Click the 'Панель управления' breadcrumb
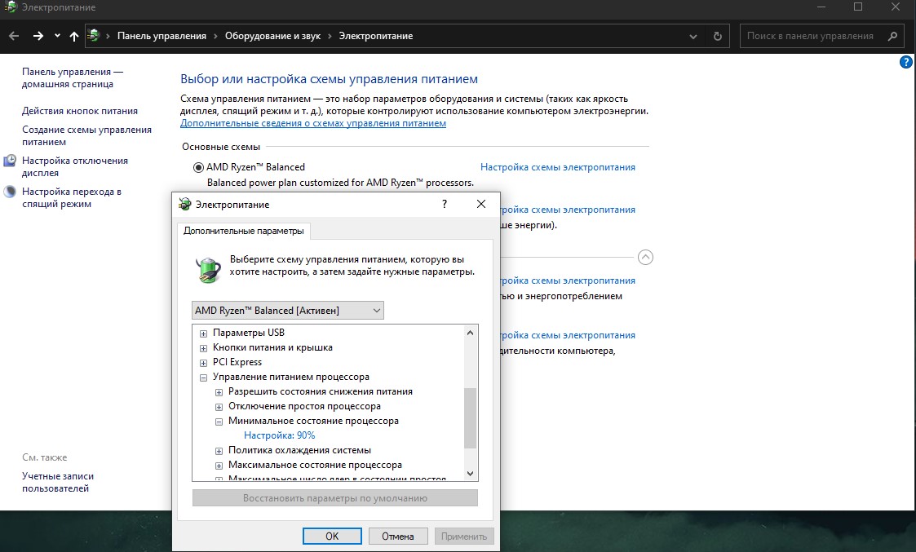The width and height of the screenshot is (916, 552). (162, 36)
